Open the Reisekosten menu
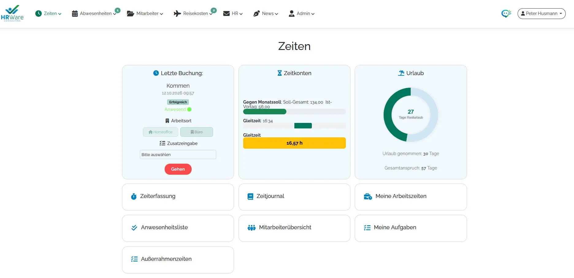The height and width of the screenshot is (278, 574). (195, 13)
